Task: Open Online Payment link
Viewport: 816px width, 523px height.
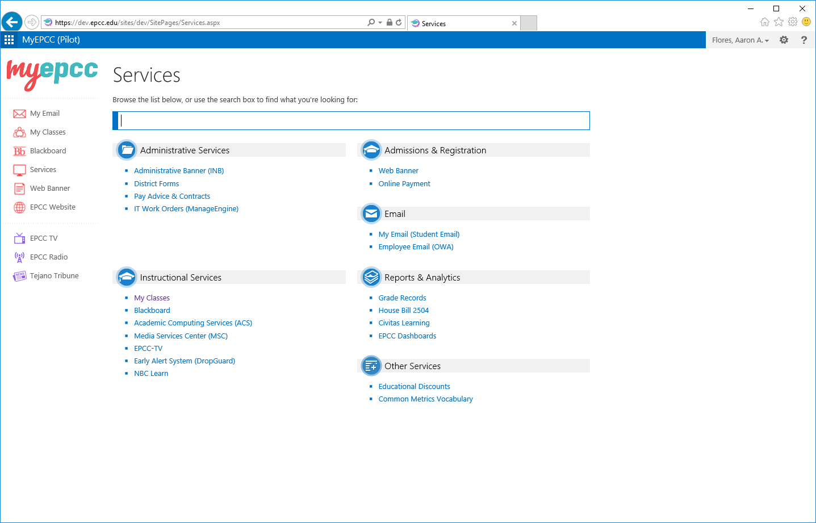Action: coord(404,184)
